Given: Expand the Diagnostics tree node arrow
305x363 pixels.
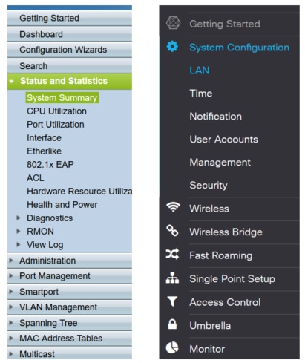Looking at the screenshot, I should (19, 218).
